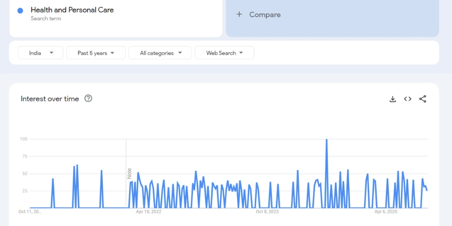Image resolution: width=452 pixels, height=226 pixels.
Task: Click the plus icon beside Compare
Action: tap(239, 14)
